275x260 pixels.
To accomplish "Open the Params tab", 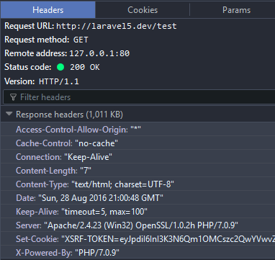I will (x=236, y=10).
